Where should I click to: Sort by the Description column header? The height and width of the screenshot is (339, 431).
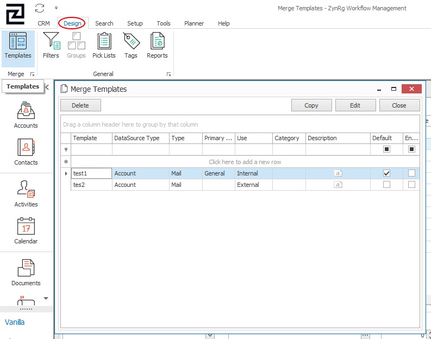click(338, 138)
